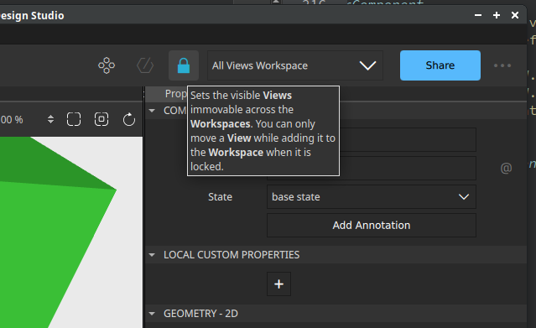
Task: Open the State base state dropdown
Action: pos(372,196)
